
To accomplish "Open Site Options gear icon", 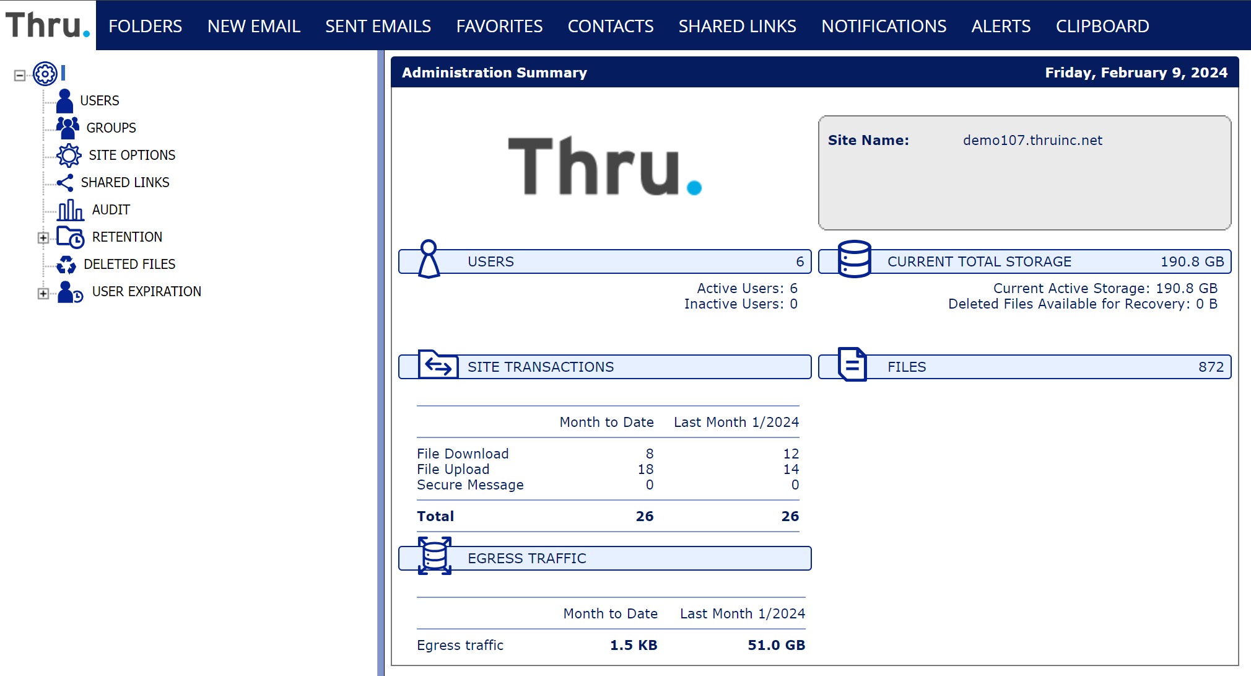I will (x=69, y=155).
